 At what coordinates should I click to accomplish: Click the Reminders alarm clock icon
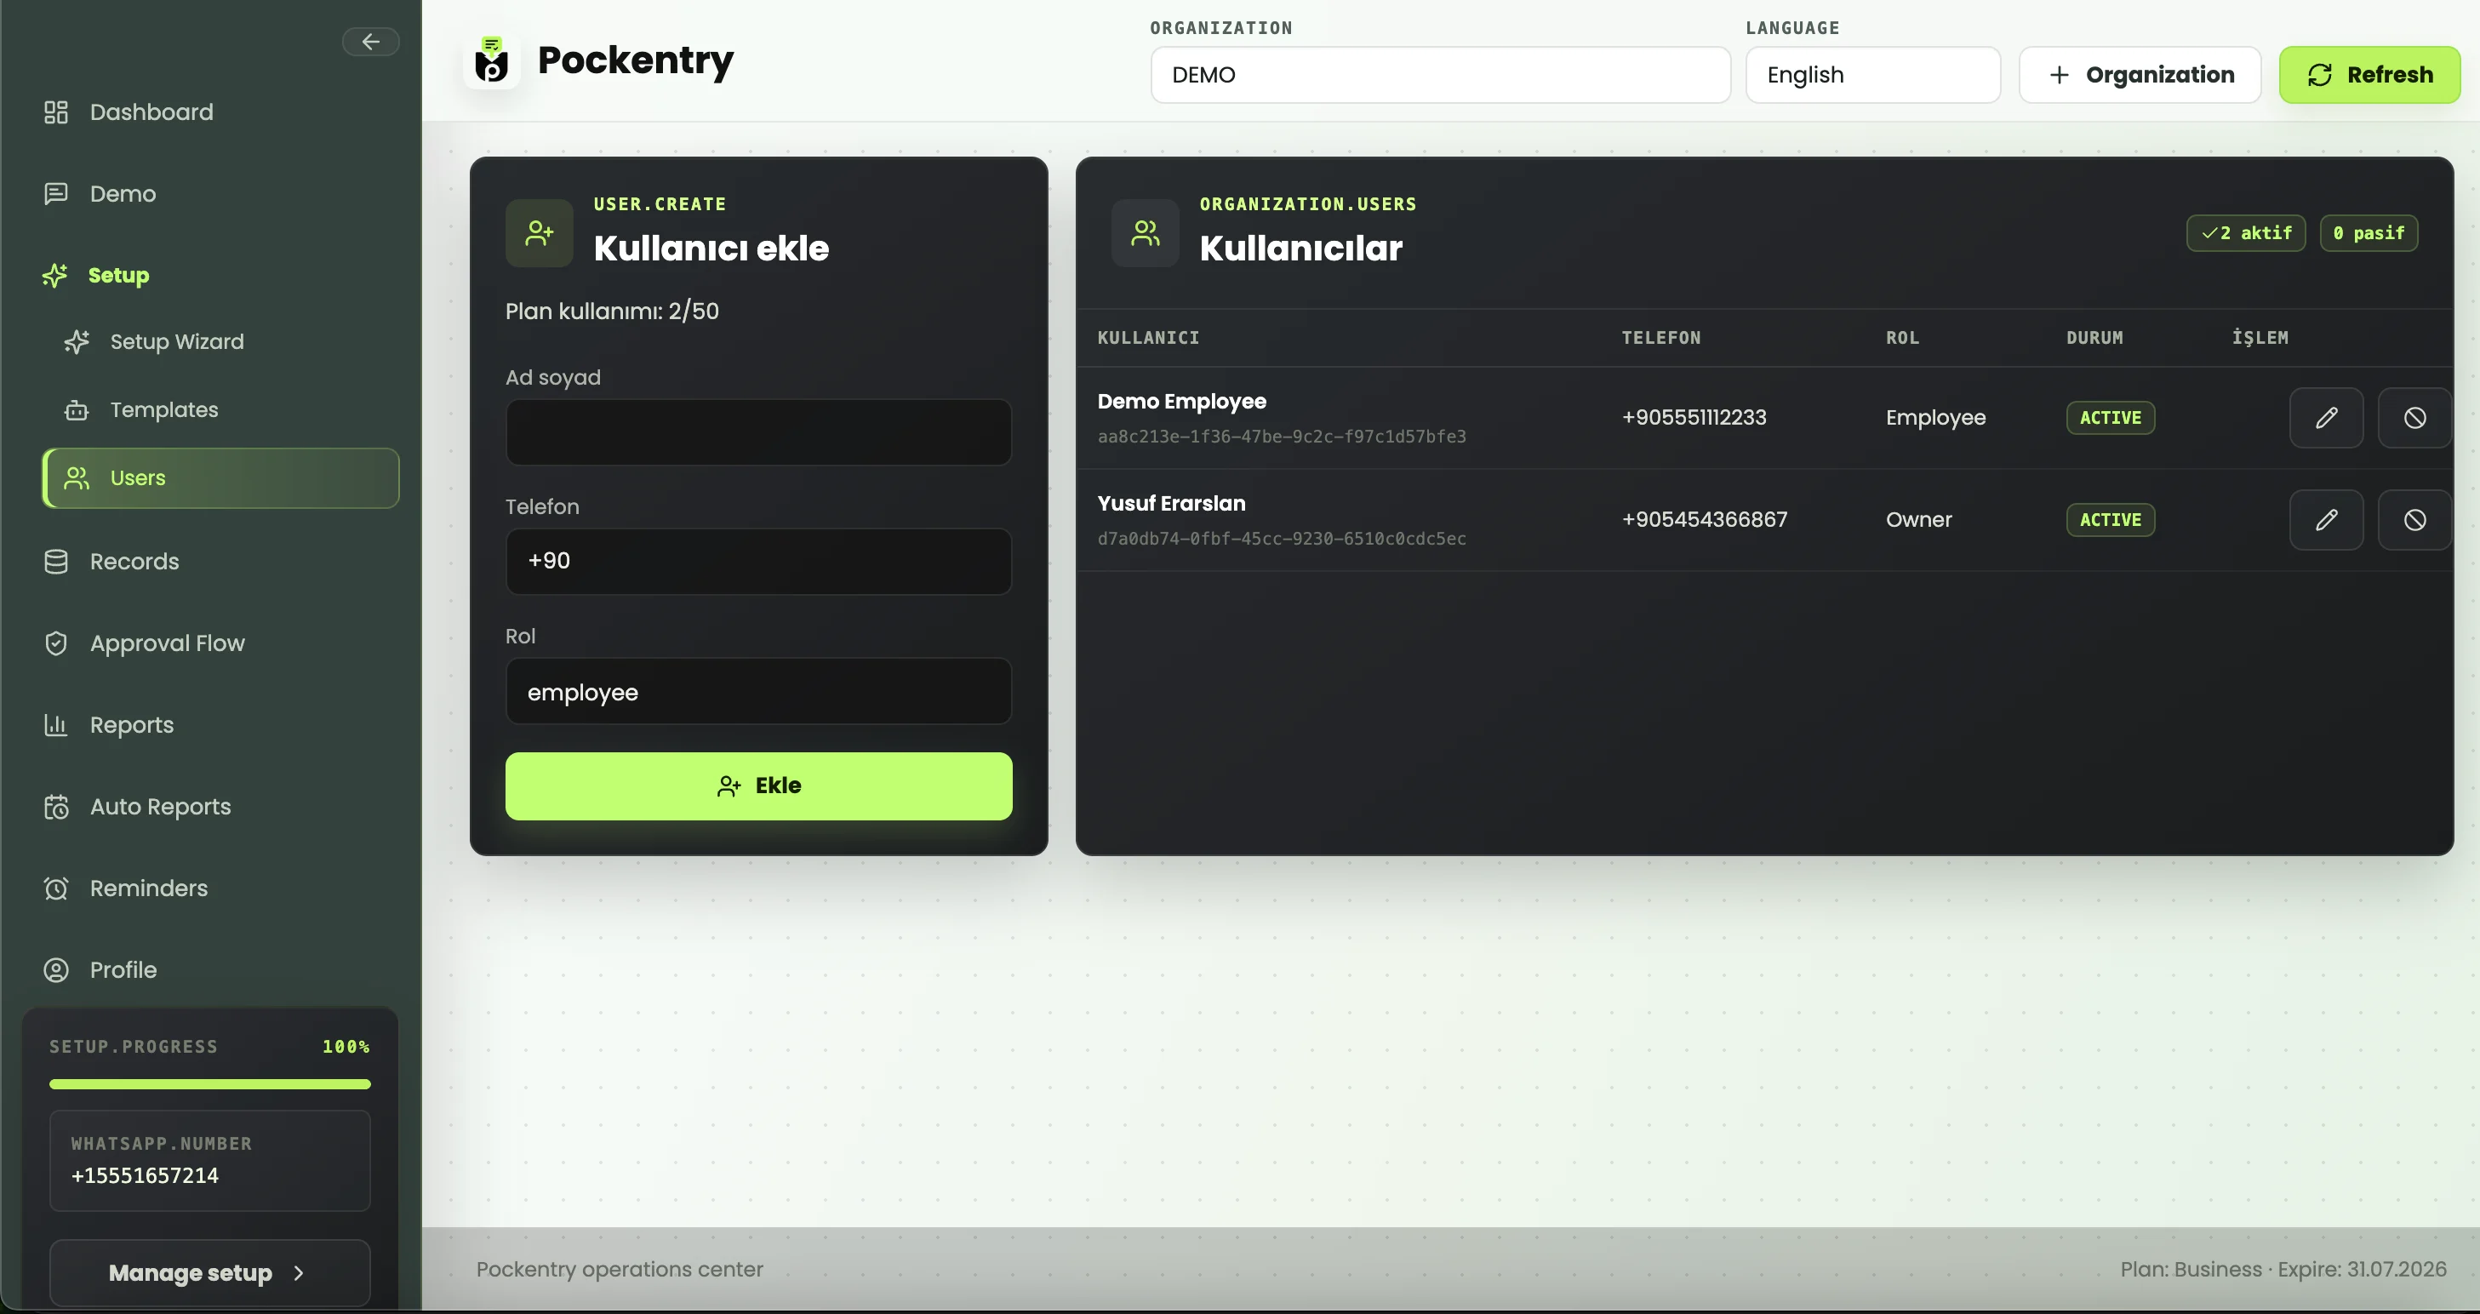pyautogui.click(x=56, y=888)
